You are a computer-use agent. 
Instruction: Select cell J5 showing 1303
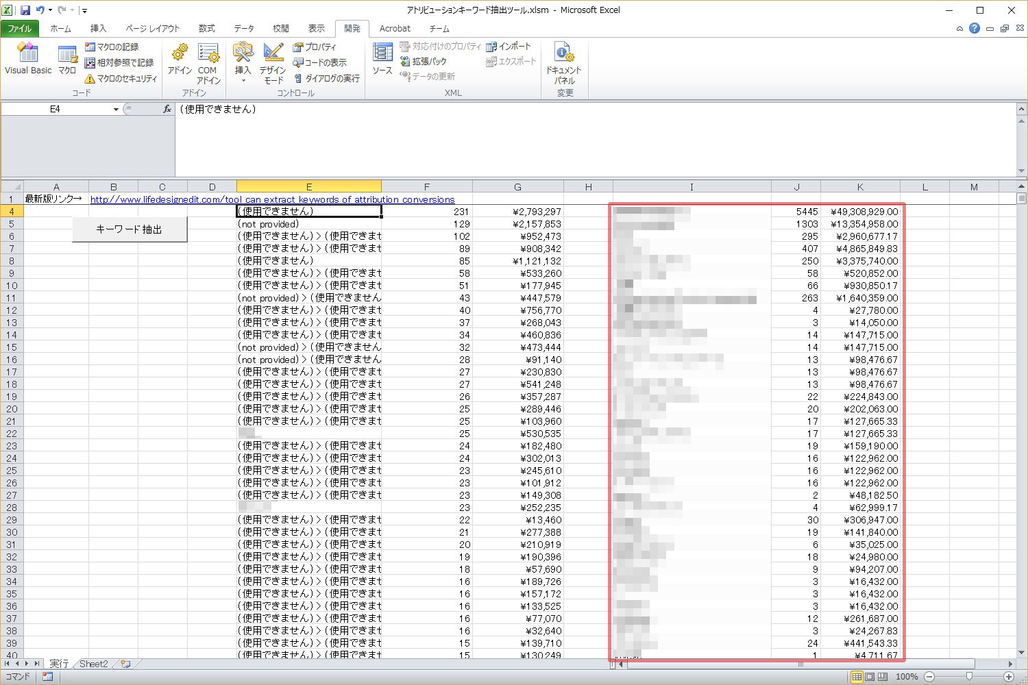coord(796,224)
